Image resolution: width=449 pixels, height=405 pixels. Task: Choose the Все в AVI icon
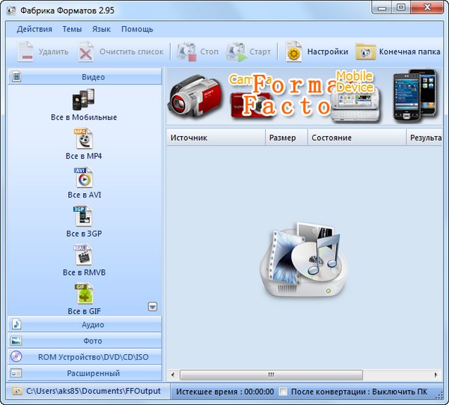[x=84, y=178]
